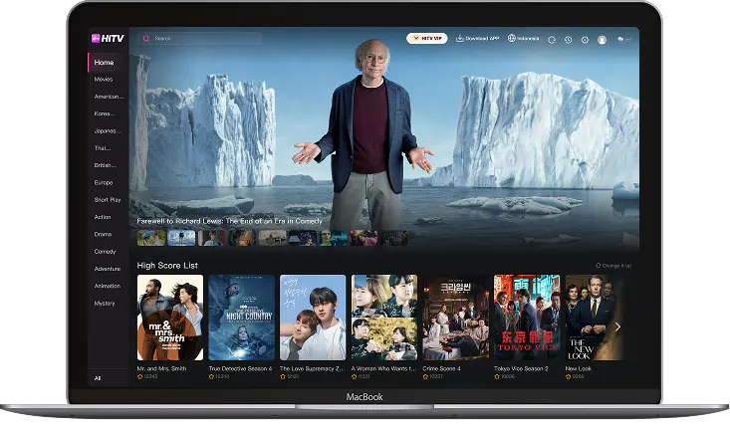Open the watch history clock icon
730x428 pixels.
(x=568, y=40)
